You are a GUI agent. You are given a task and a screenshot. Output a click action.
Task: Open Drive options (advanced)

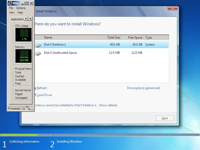143,88
